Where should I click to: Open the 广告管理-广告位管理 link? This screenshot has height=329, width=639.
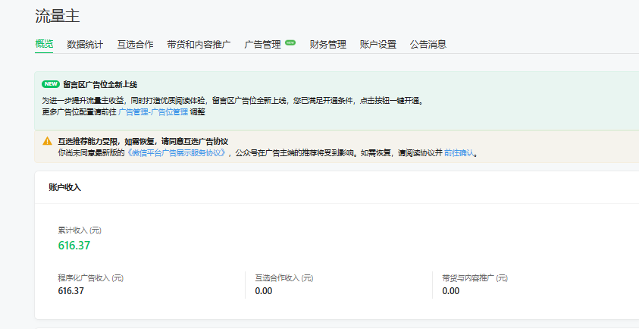point(152,111)
